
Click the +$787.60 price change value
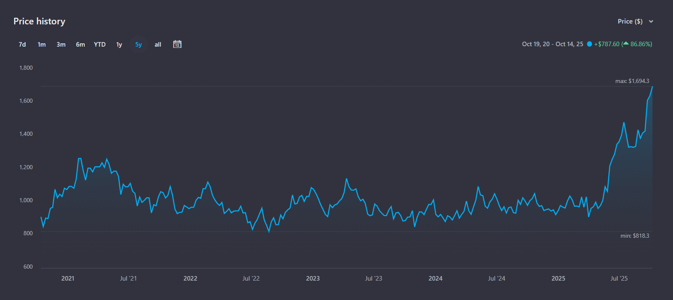(606, 44)
